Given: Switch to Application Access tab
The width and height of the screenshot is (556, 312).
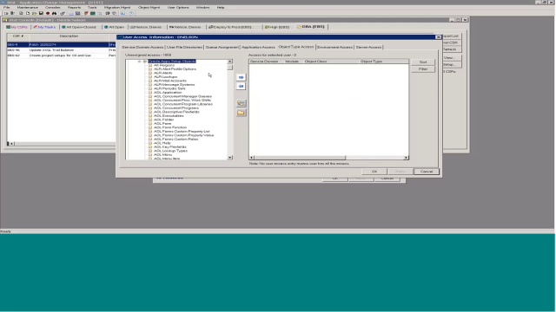Looking at the screenshot, I should pyautogui.click(x=259, y=47).
